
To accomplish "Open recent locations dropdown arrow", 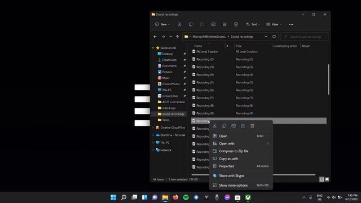I will pyautogui.click(x=170, y=37).
